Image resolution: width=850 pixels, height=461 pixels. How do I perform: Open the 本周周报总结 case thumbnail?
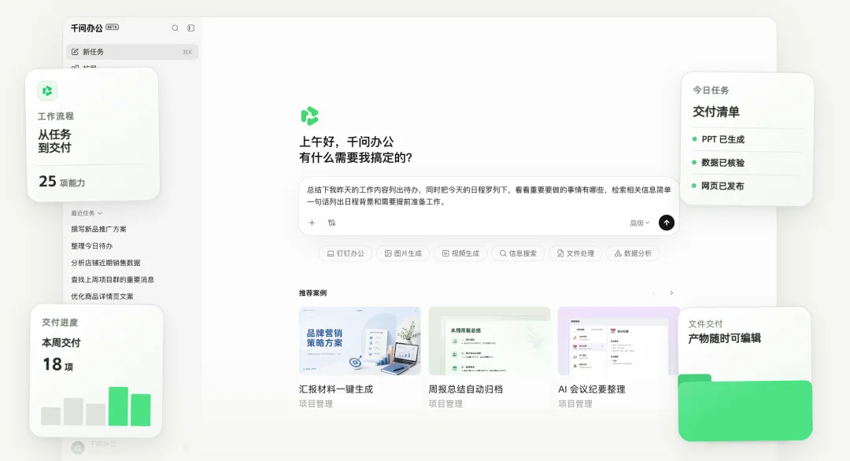point(490,341)
